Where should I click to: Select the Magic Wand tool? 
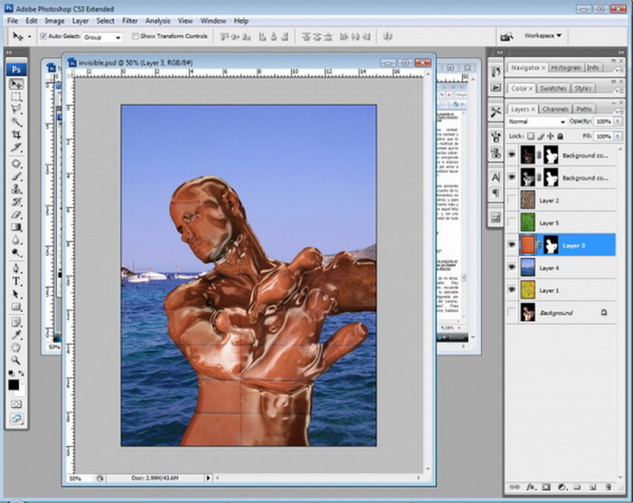pyautogui.click(x=16, y=121)
